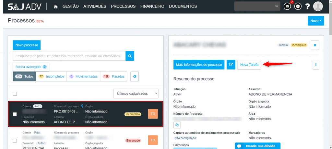Click the Novo processo button
332x149 pixels.
point(27,45)
